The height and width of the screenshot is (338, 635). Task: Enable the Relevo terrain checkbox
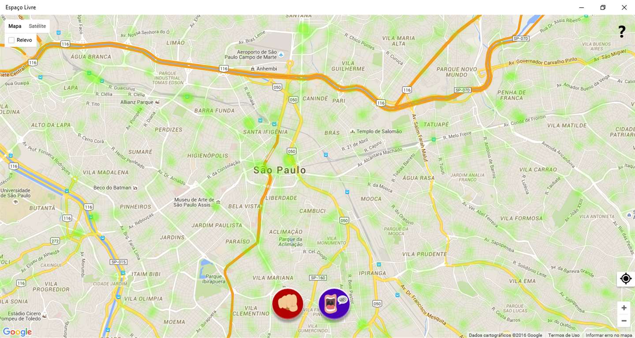point(11,40)
